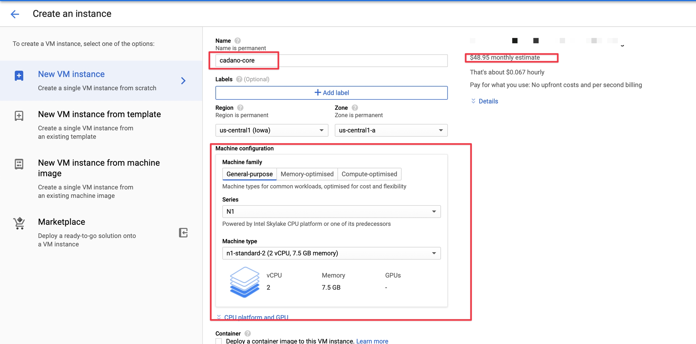This screenshot has height=344, width=696.
Task: Switch to Compute-optimised machine family tab
Action: [369, 174]
